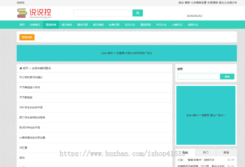245x167 pixels.
Task: Focus the sidebar search input field
Action: pyautogui.click(x=199, y=76)
